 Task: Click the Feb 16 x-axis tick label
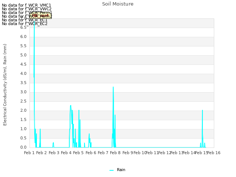click(214, 153)
